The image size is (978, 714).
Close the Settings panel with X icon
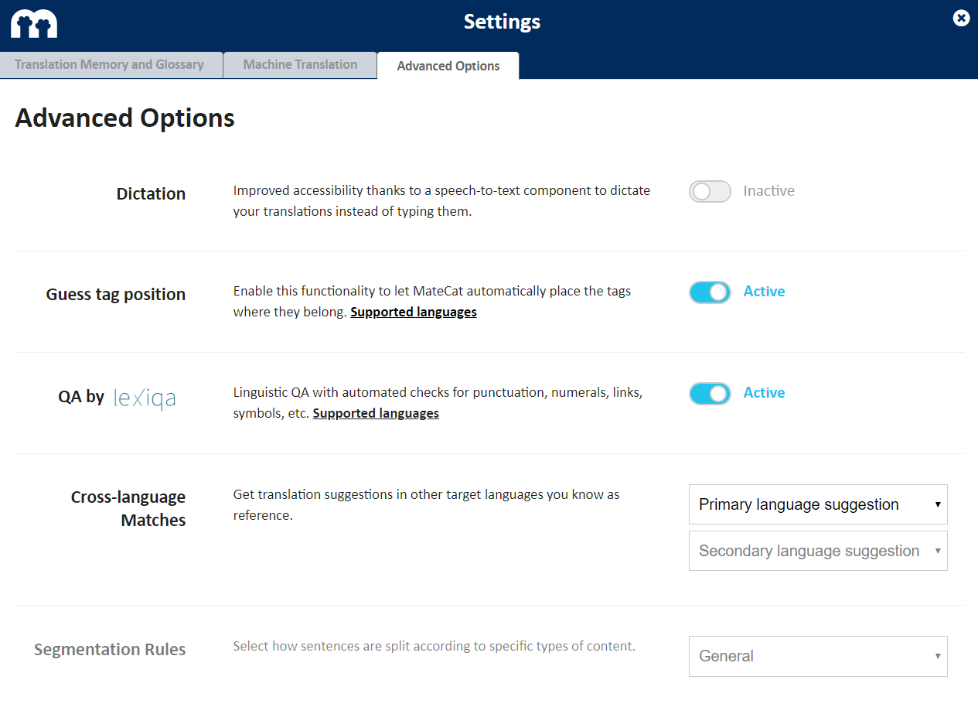click(961, 18)
